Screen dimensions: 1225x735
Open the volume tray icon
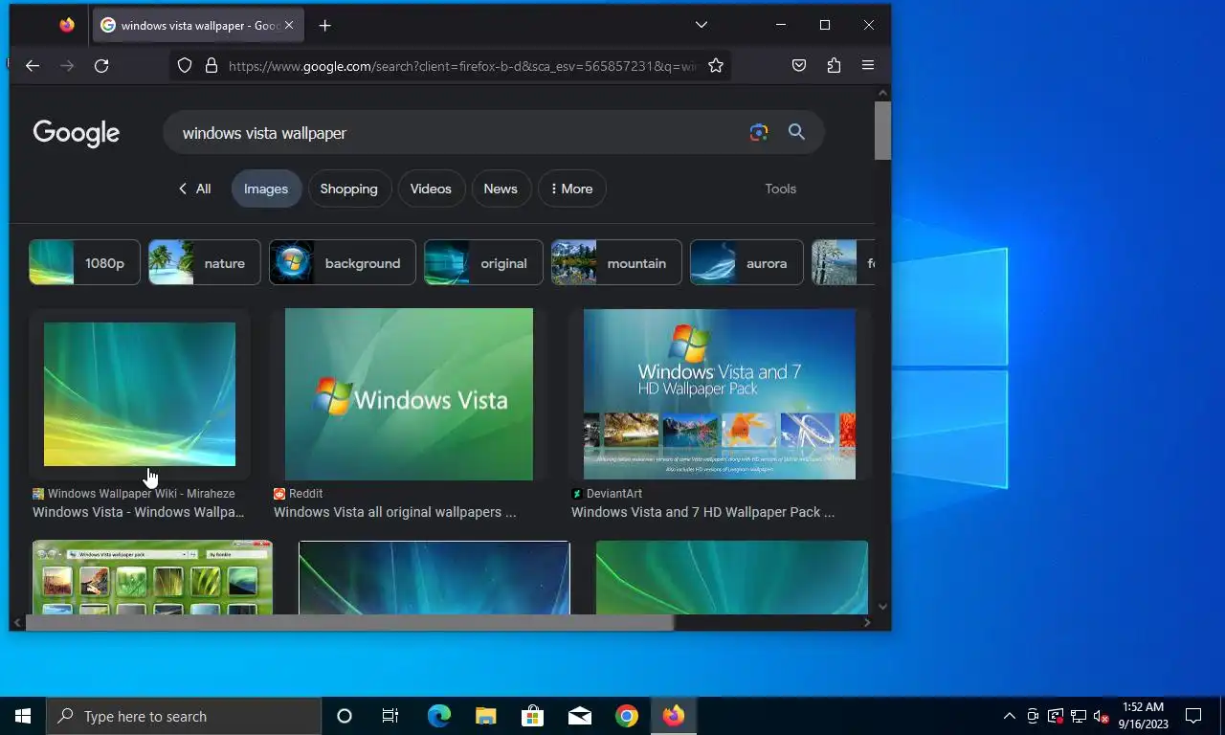coord(1101,716)
